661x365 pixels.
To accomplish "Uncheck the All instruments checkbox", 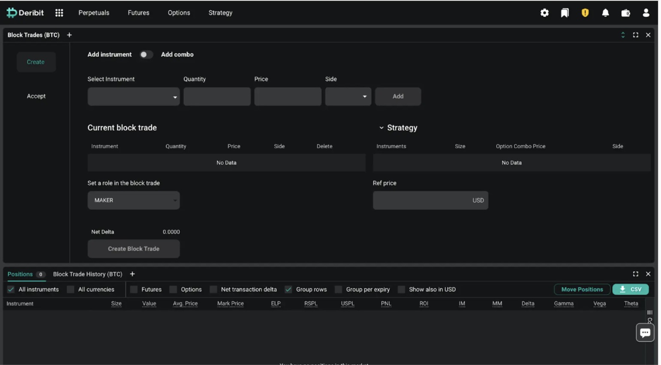I will tap(11, 289).
